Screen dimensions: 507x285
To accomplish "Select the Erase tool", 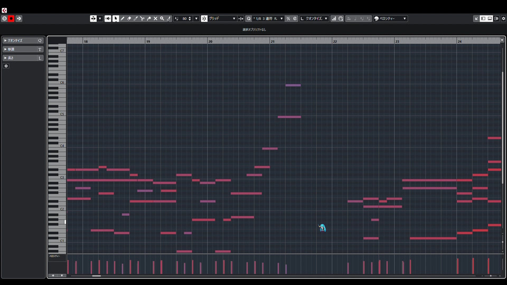I will pos(129,19).
